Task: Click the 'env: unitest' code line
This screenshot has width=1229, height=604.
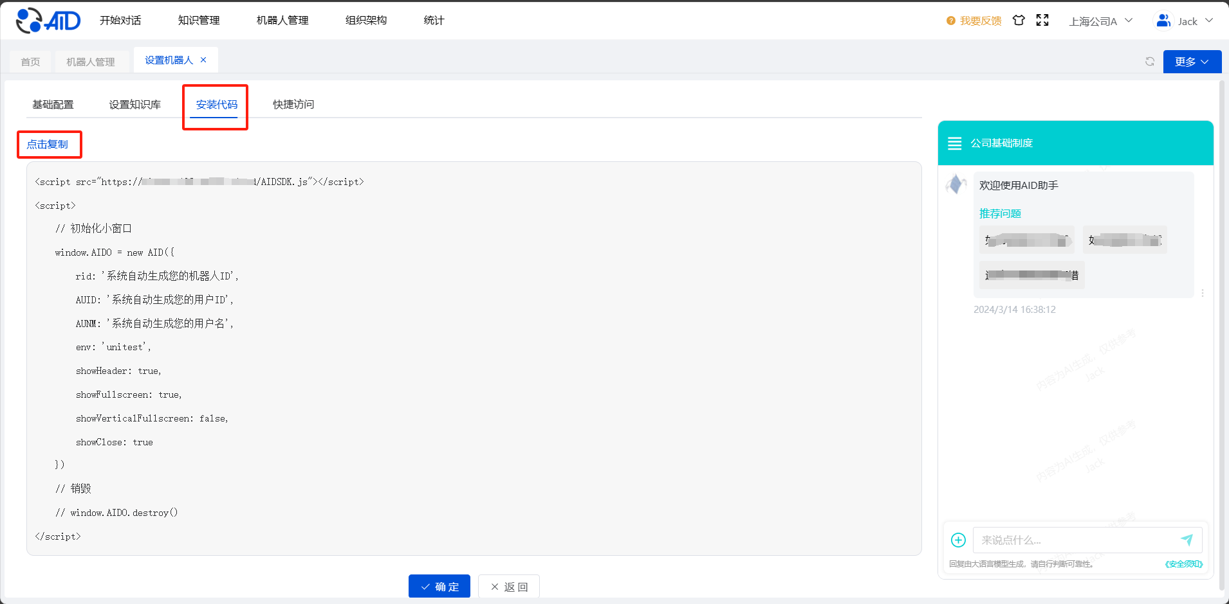Action: pos(113,347)
